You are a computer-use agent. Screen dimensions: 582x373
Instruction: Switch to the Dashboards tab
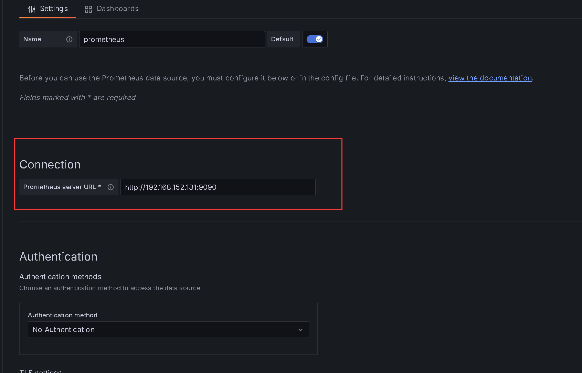pos(112,9)
